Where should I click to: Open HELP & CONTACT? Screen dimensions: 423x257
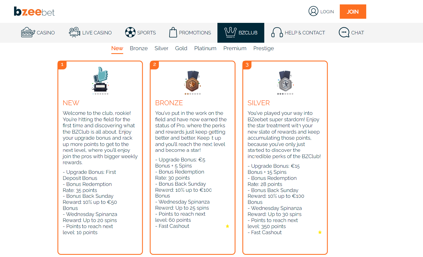[305, 33]
